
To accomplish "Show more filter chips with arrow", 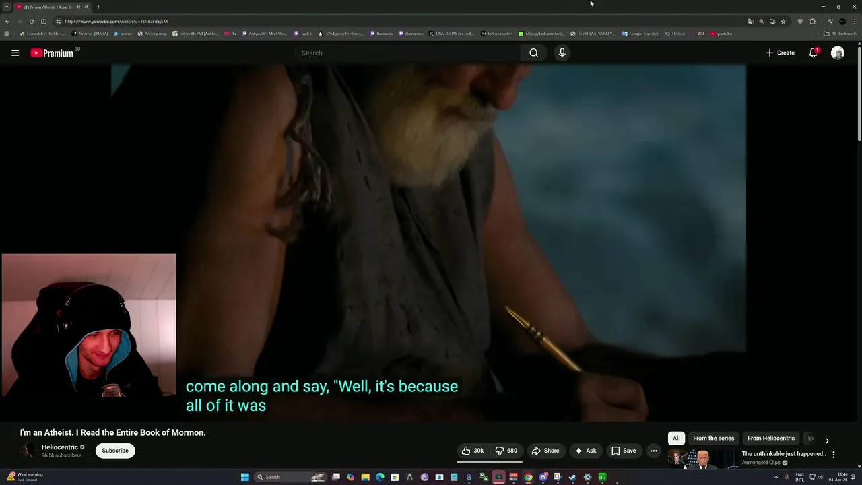I will pyautogui.click(x=827, y=440).
